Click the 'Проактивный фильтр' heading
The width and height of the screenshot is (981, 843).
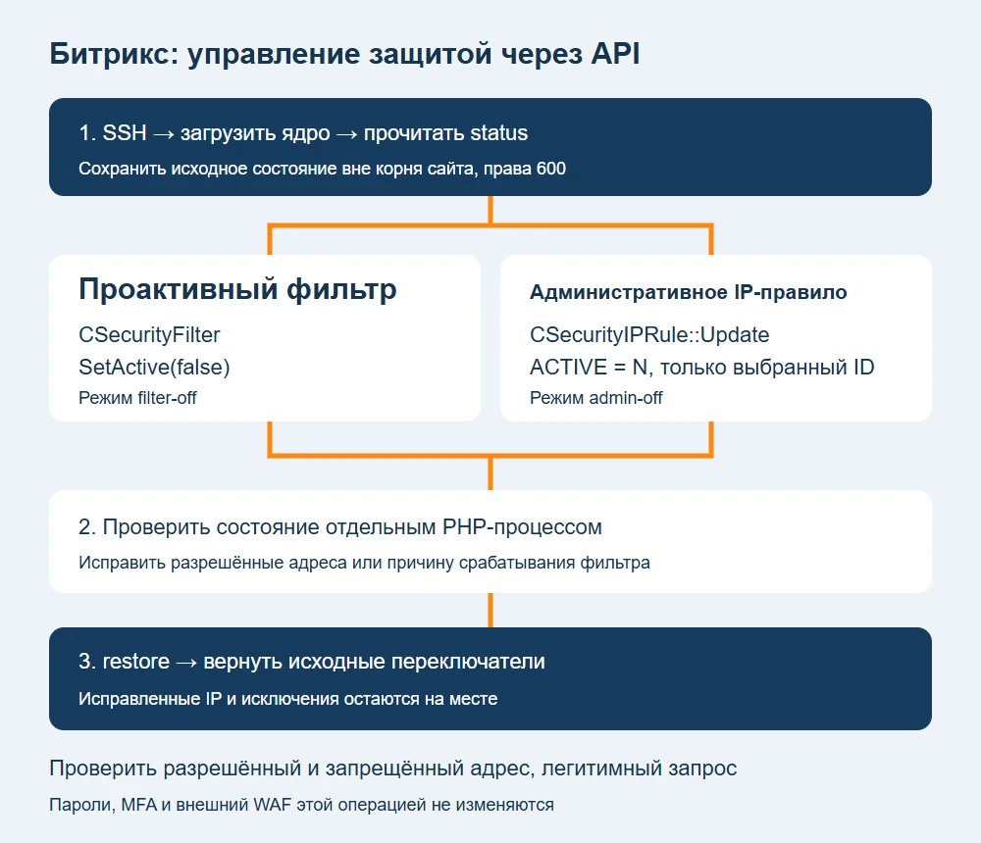(x=237, y=290)
